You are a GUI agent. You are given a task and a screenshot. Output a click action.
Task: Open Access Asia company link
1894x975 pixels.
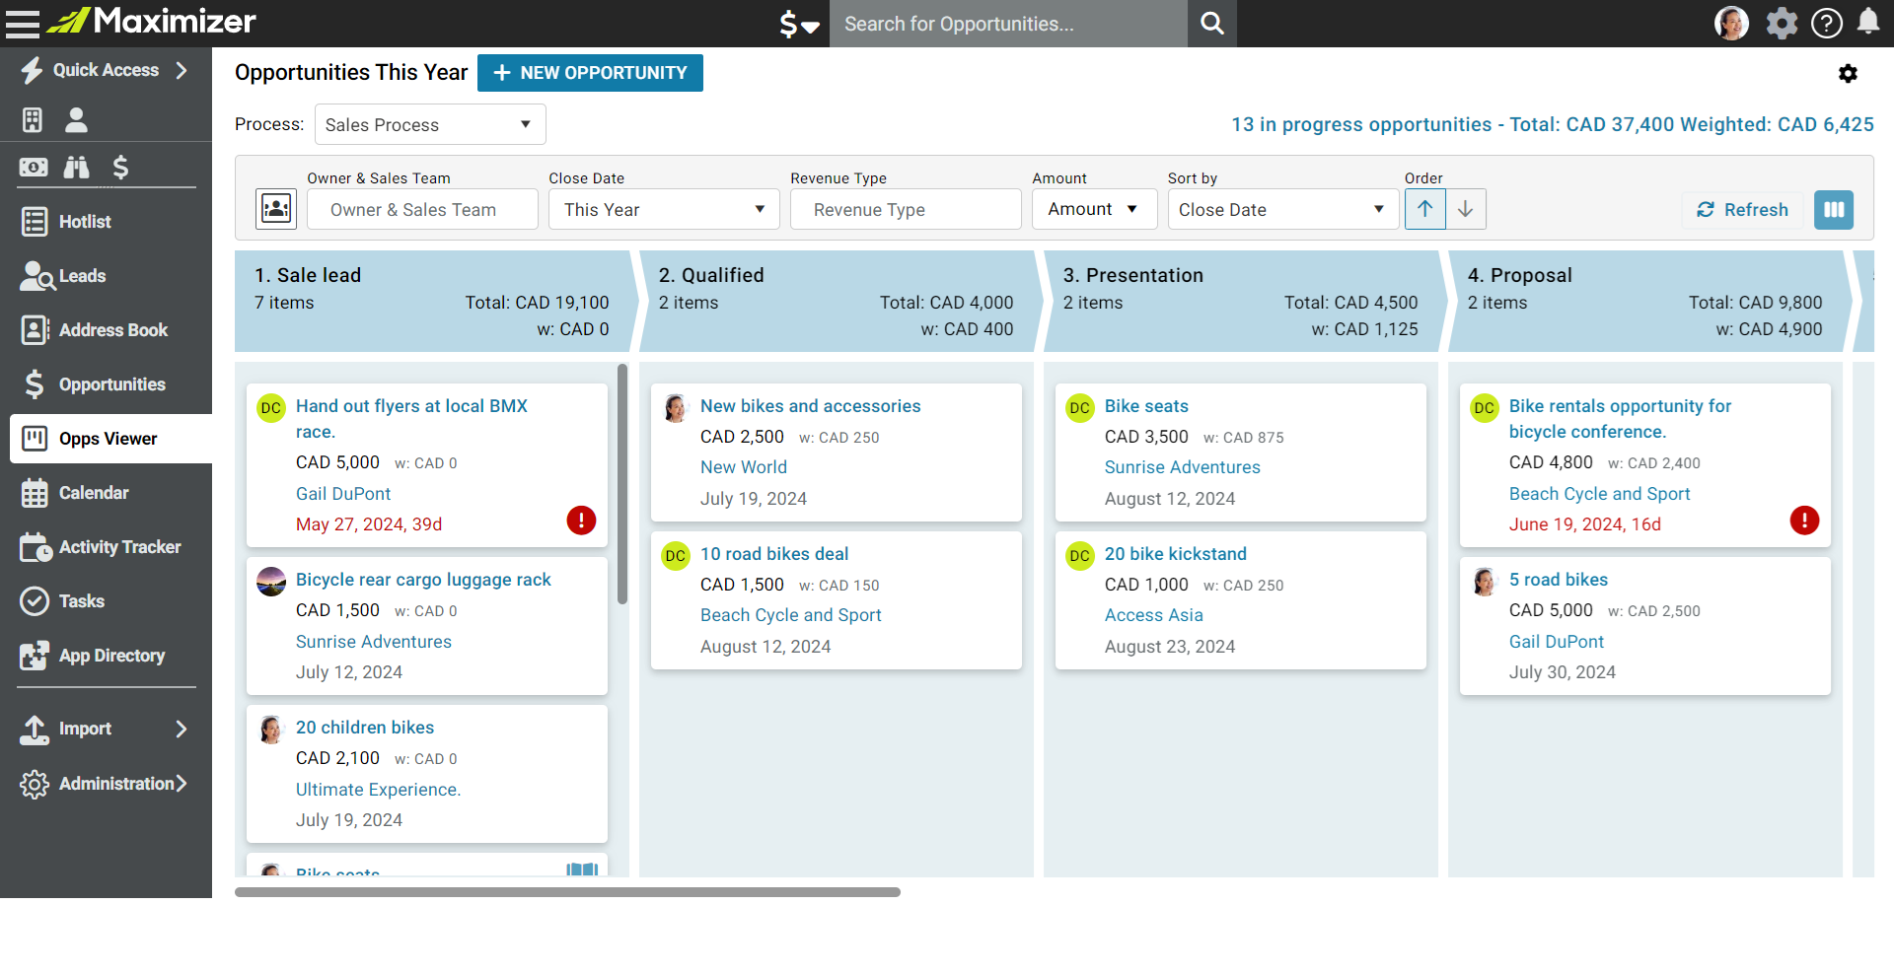point(1153,615)
